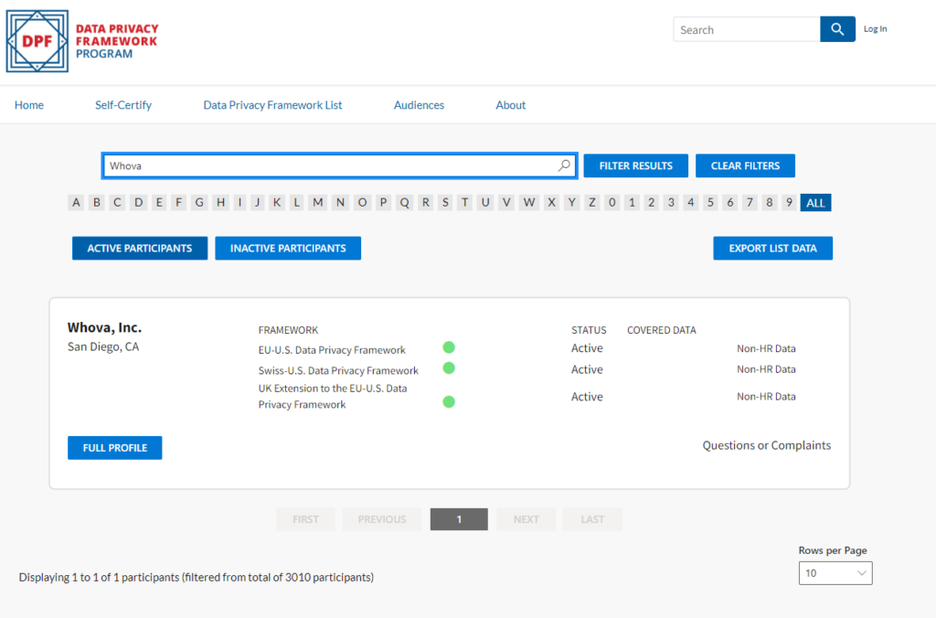Switch to Inactive Participants tab

pos(288,248)
